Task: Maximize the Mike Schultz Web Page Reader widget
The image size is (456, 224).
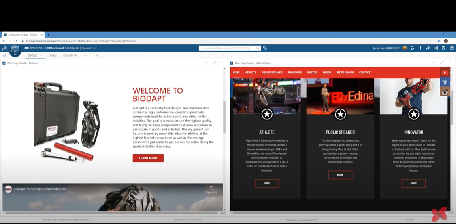Action: tap(441, 63)
